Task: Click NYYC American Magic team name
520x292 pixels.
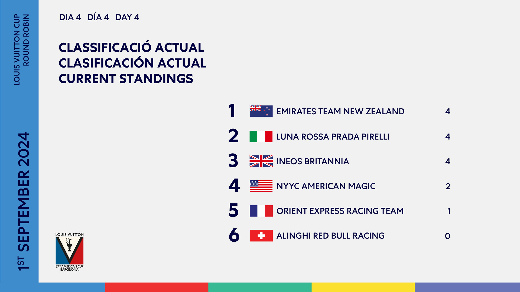Action: pos(326,186)
